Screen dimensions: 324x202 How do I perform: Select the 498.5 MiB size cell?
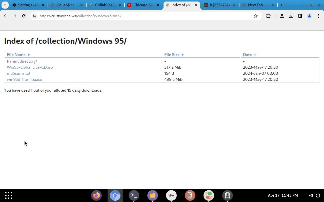tap(173, 79)
